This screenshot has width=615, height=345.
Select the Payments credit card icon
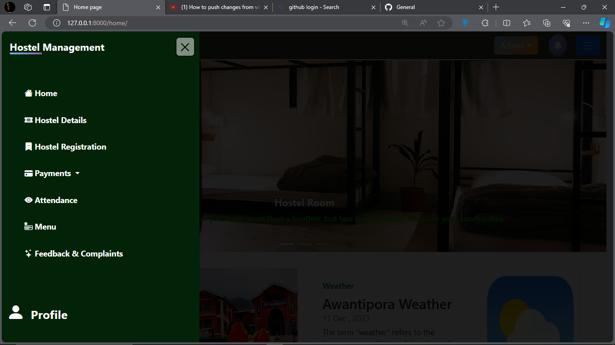(28, 172)
